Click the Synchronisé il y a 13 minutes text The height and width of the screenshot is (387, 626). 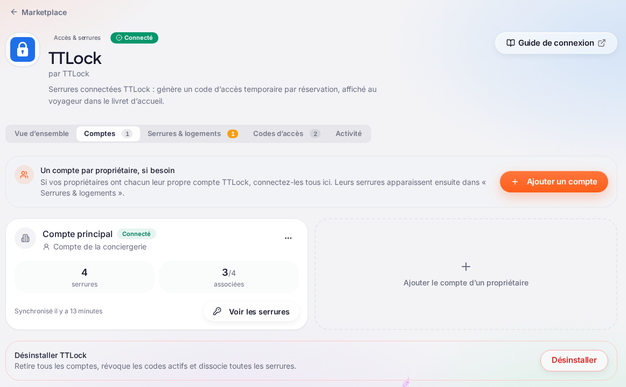pyautogui.click(x=58, y=311)
